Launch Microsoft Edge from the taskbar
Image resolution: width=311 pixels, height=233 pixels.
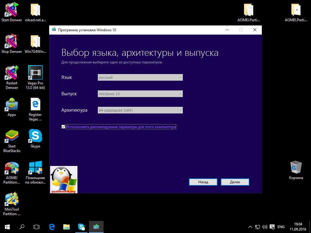[52, 227]
